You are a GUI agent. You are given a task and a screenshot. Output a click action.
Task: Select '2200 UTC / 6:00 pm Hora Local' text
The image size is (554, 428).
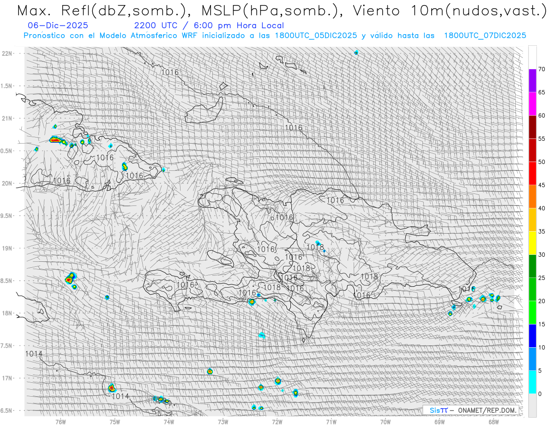tap(209, 26)
